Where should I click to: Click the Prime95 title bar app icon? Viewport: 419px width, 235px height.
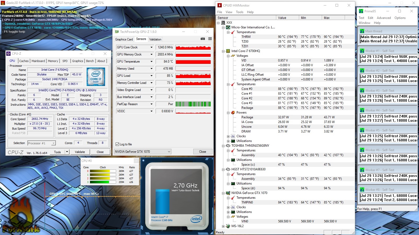pos(361,11)
